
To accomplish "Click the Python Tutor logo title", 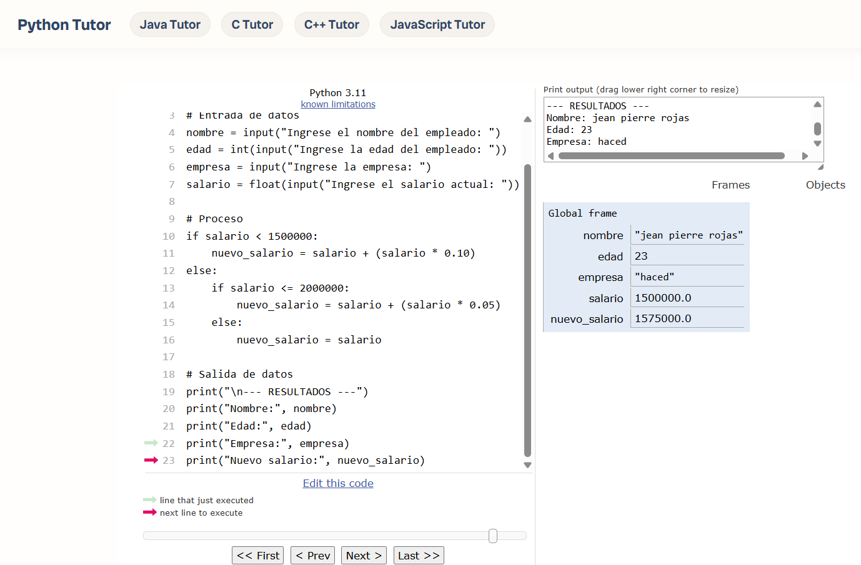I will (x=64, y=25).
